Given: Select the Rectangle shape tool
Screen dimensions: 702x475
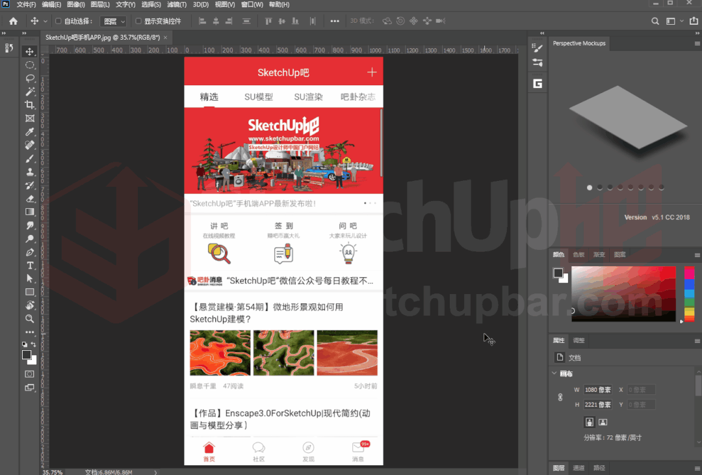Looking at the screenshot, I should coord(29,292).
